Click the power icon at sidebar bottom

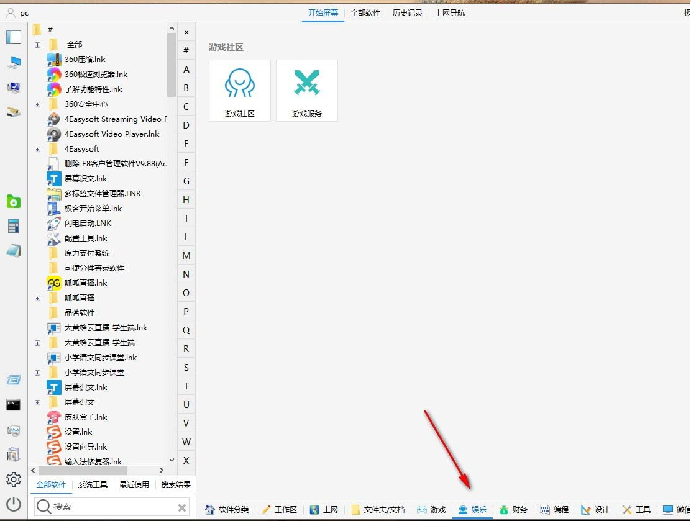(x=14, y=504)
